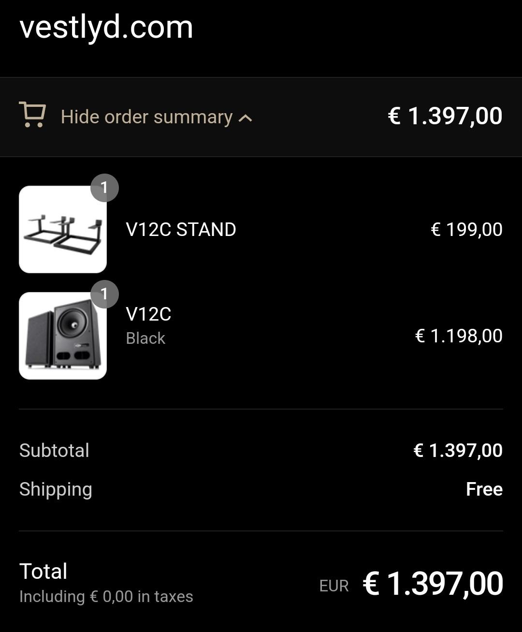Click the € 199,00 stand price
Viewport: 522px width, 632px height.
tap(466, 230)
